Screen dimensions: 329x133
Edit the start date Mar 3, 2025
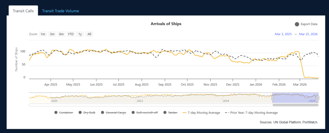(x=283, y=34)
